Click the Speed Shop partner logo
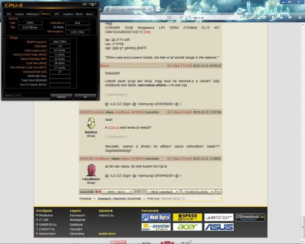 pyautogui.click(x=187, y=217)
